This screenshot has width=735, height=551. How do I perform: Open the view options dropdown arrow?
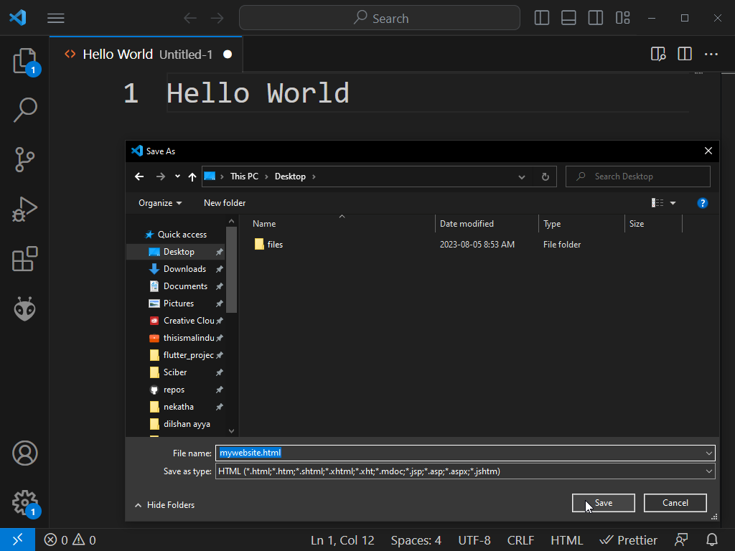(x=673, y=203)
